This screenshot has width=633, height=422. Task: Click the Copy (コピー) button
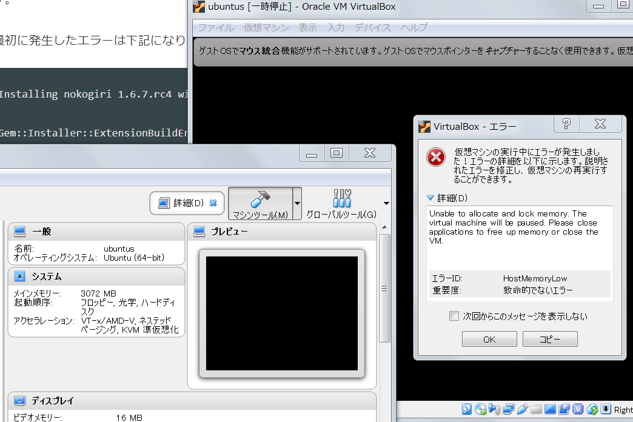550,339
